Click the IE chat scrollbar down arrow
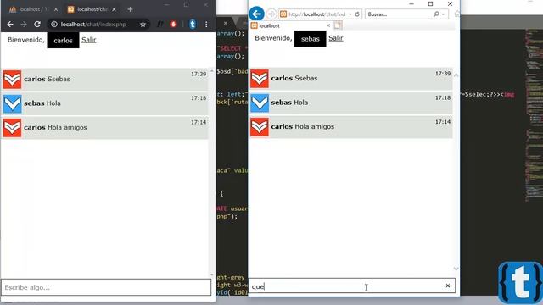Viewport: 543px width, 305px height. [x=456, y=269]
